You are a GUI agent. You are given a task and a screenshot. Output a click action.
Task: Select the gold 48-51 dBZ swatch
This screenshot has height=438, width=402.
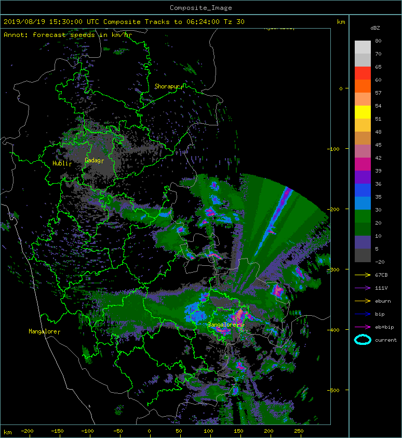point(363,125)
